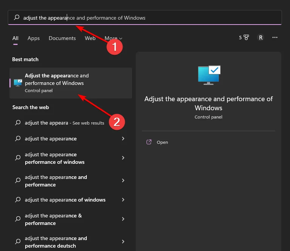Click the large monitor checkmark icon in preview

tap(209, 75)
